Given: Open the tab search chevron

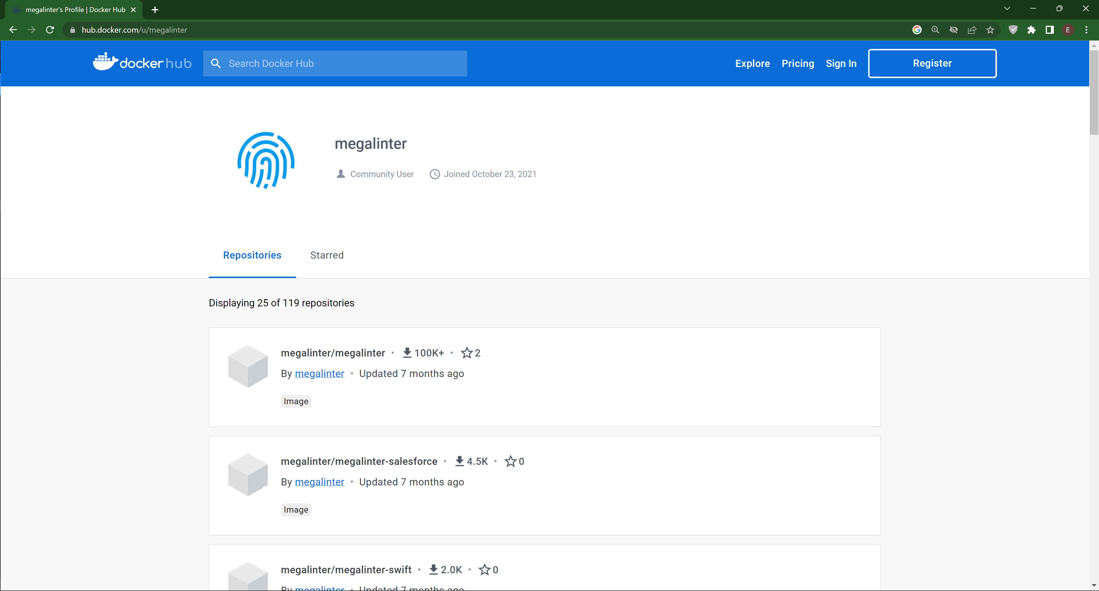Looking at the screenshot, I should (x=1007, y=9).
